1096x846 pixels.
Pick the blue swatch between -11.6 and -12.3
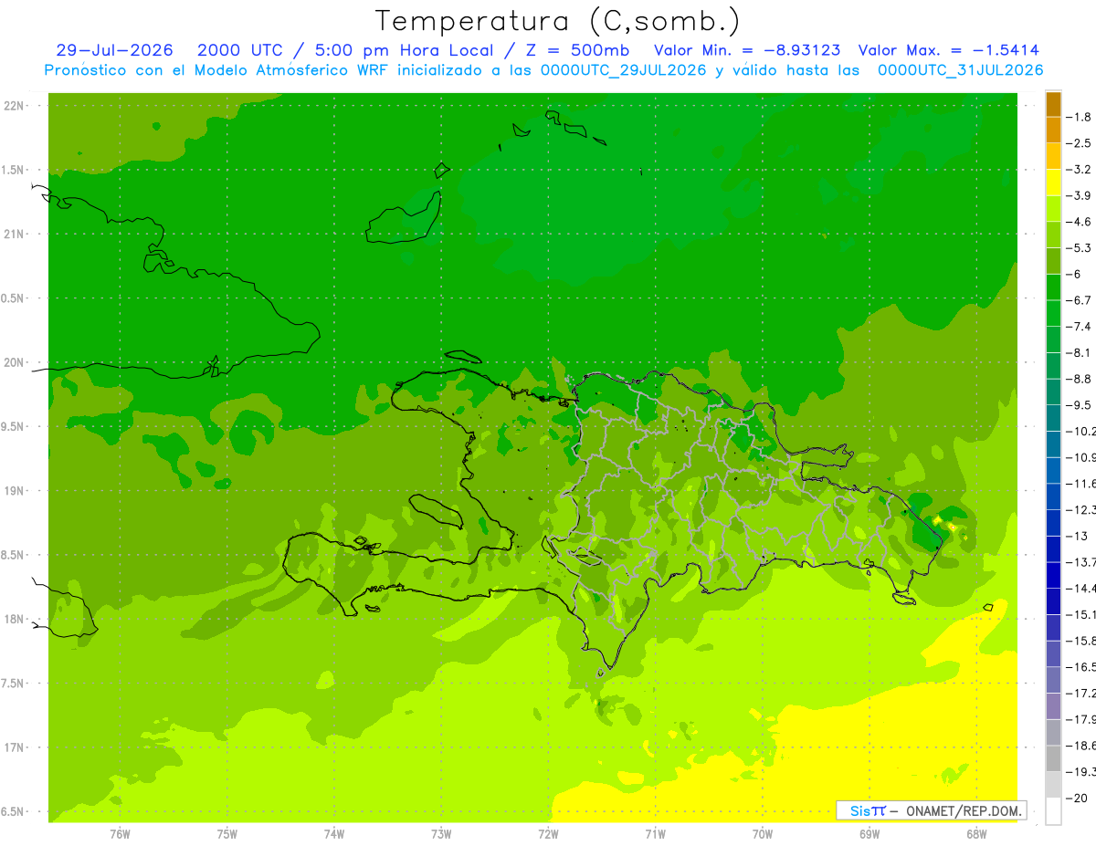point(1053,496)
